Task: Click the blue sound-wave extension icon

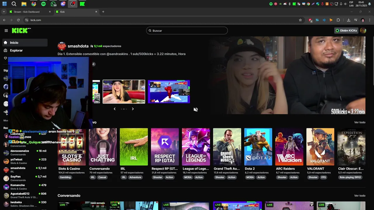Action: 324,20
